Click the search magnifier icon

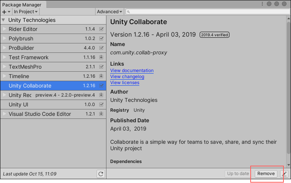point(128,12)
